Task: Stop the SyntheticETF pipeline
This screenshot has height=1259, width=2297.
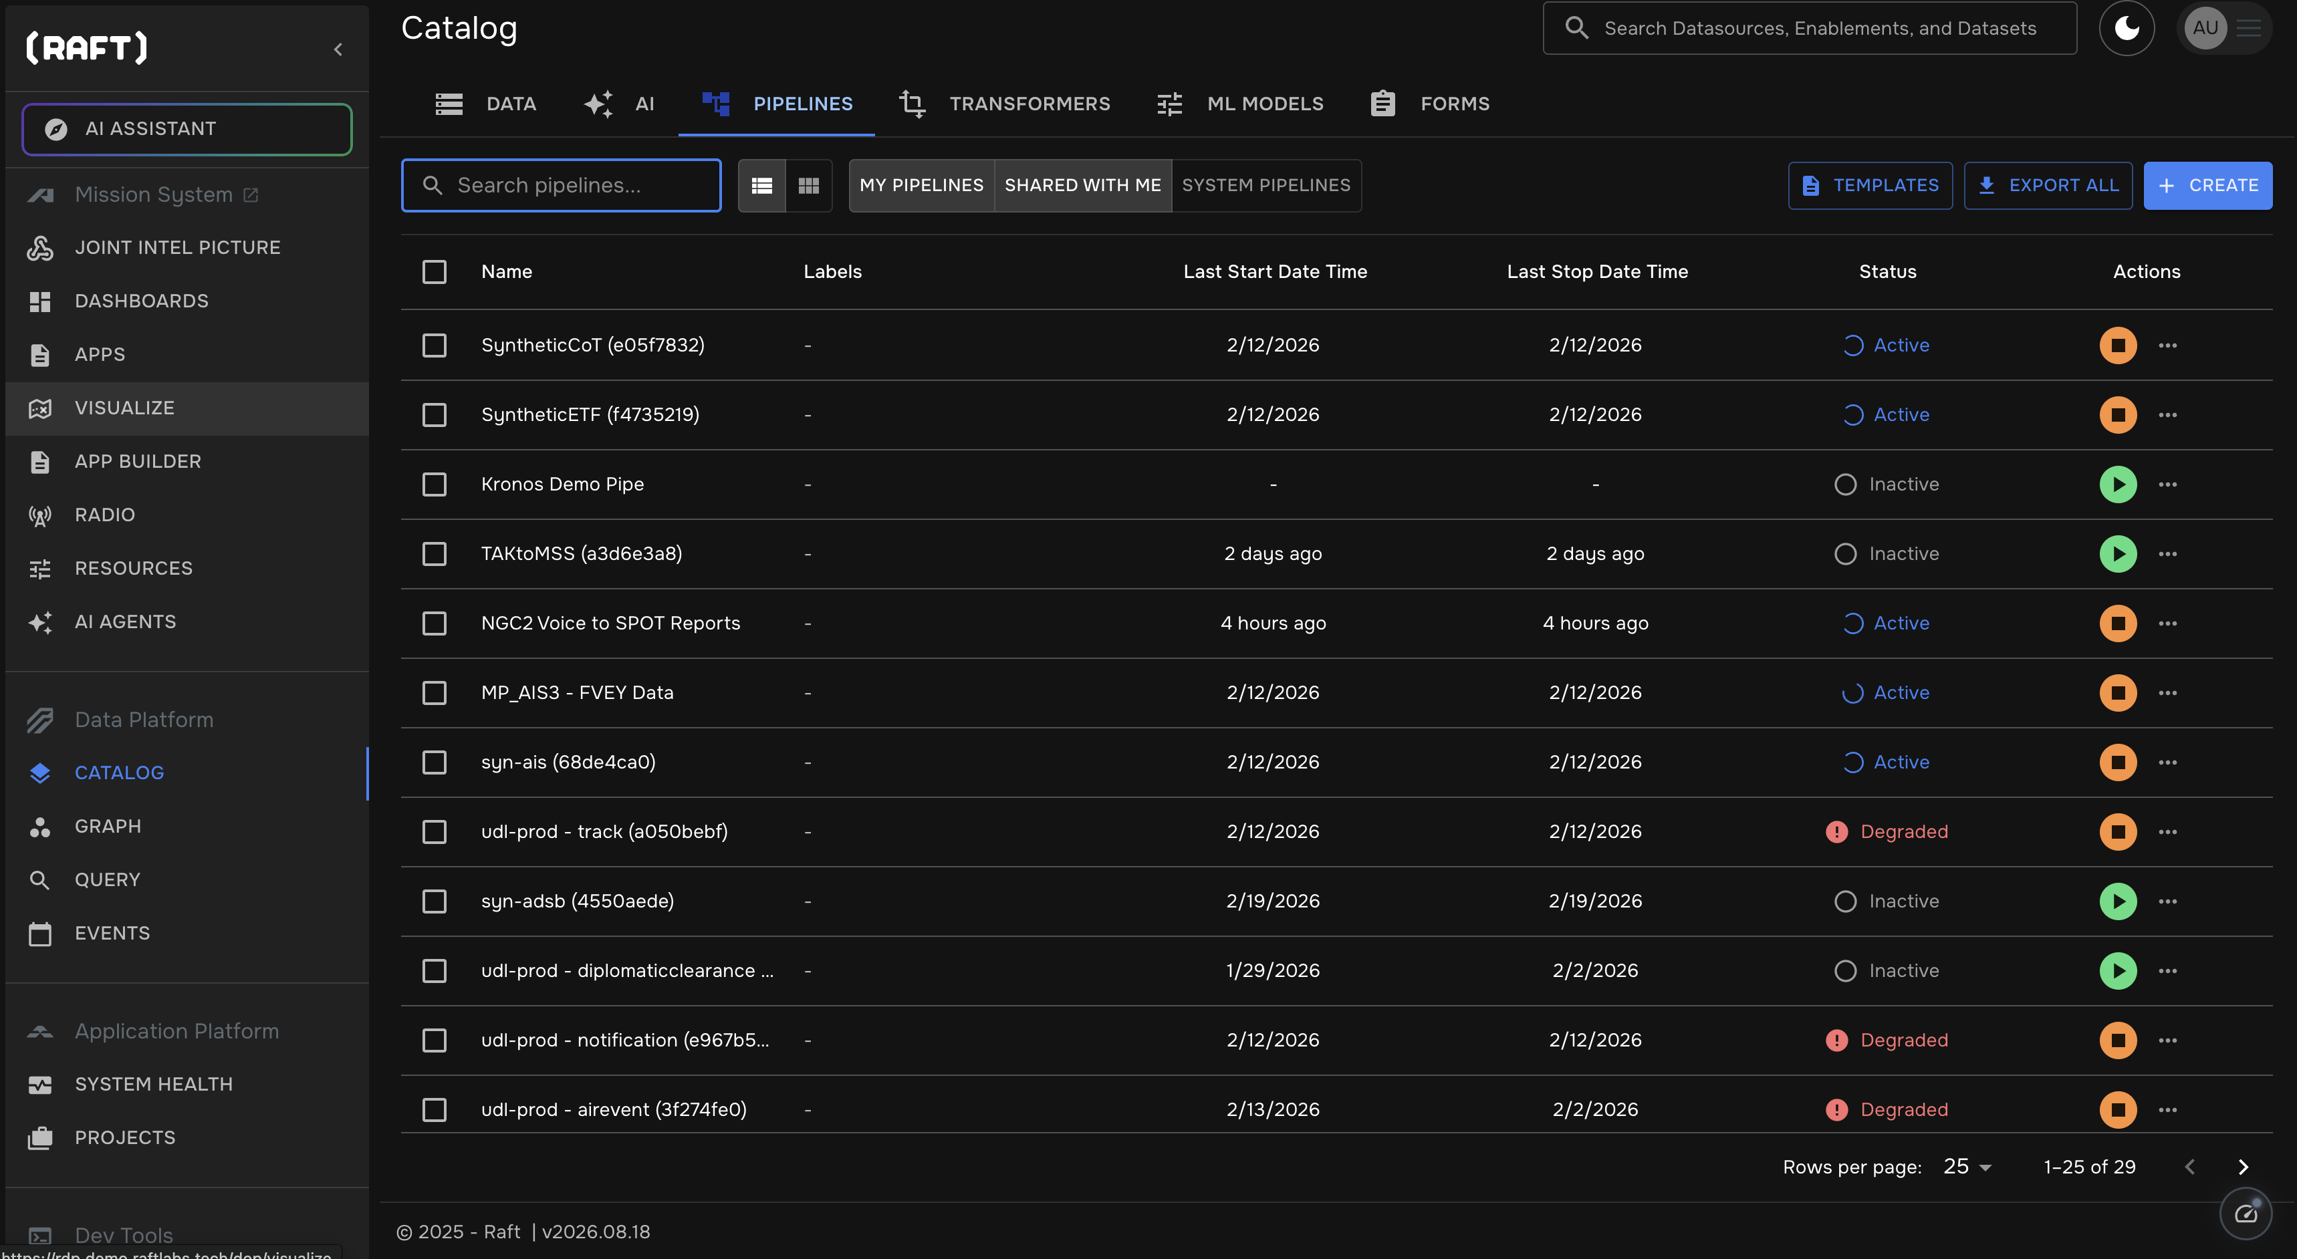Action: click(2118, 414)
